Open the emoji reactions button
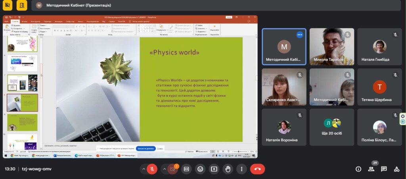This screenshot has width=406, height=179. coord(200,169)
